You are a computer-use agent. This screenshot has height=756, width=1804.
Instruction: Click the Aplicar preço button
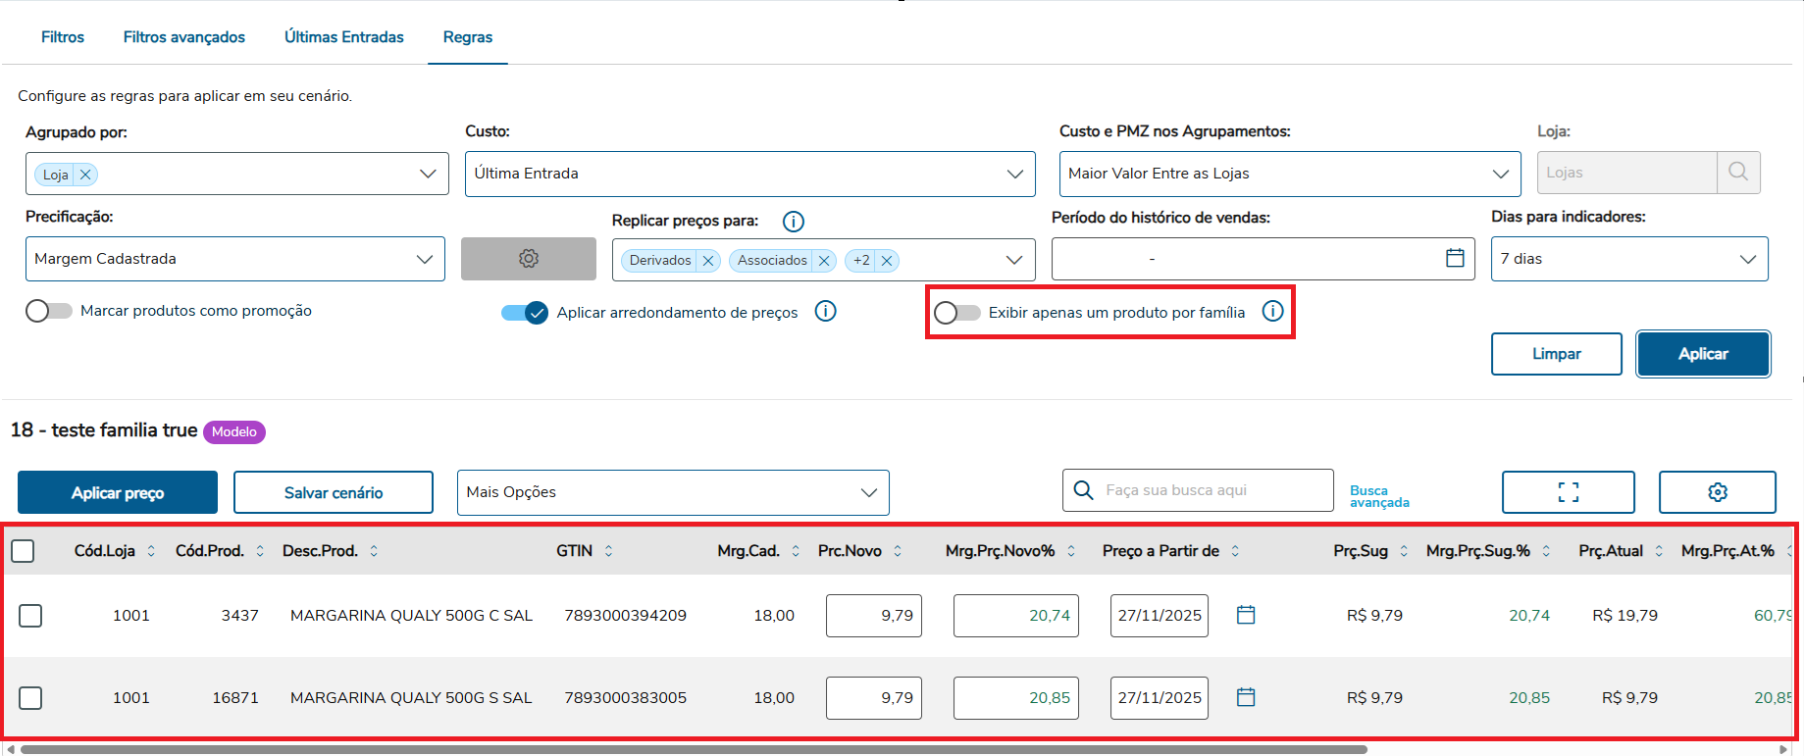point(118,492)
